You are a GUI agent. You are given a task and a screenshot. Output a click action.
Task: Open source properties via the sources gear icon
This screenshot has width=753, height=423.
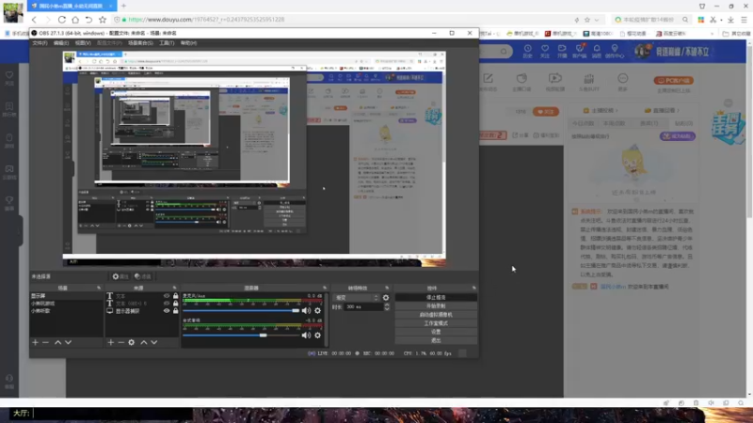pyautogui.click(x=131, y=342)
